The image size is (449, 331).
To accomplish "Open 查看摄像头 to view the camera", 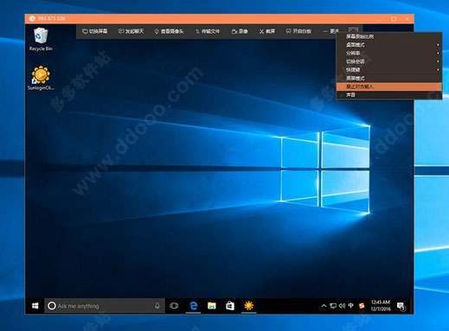I will click(169, 31).
